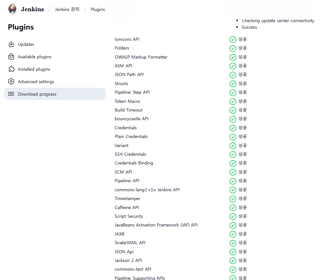Click success check icon for JavaBeans Activation Framework
The width and height of the screenshot is (333, 280).
pos(233,225)
